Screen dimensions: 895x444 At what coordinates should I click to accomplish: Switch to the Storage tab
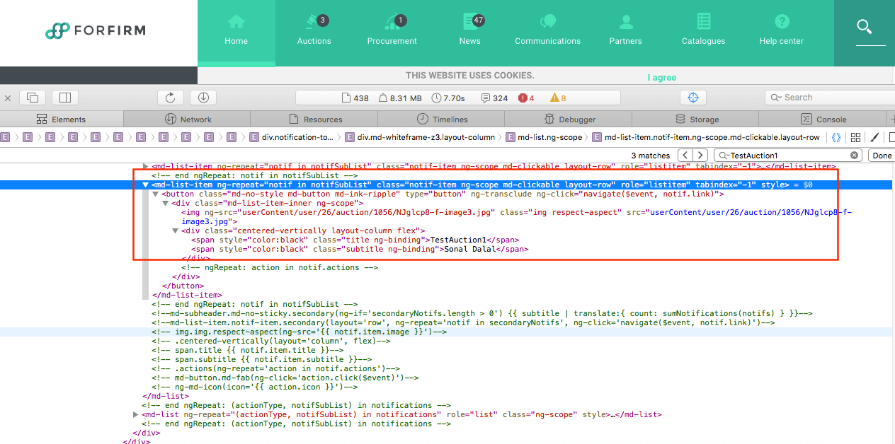point(696,119)
